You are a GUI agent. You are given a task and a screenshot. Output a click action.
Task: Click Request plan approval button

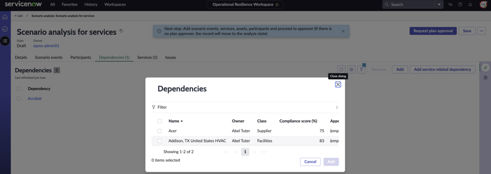pos(433,31)
